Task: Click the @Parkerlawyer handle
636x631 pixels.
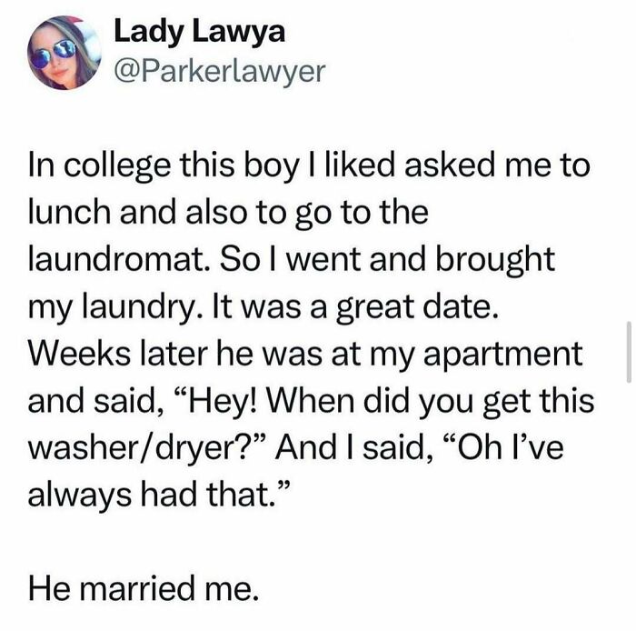Action: click(x=218, y=71)
